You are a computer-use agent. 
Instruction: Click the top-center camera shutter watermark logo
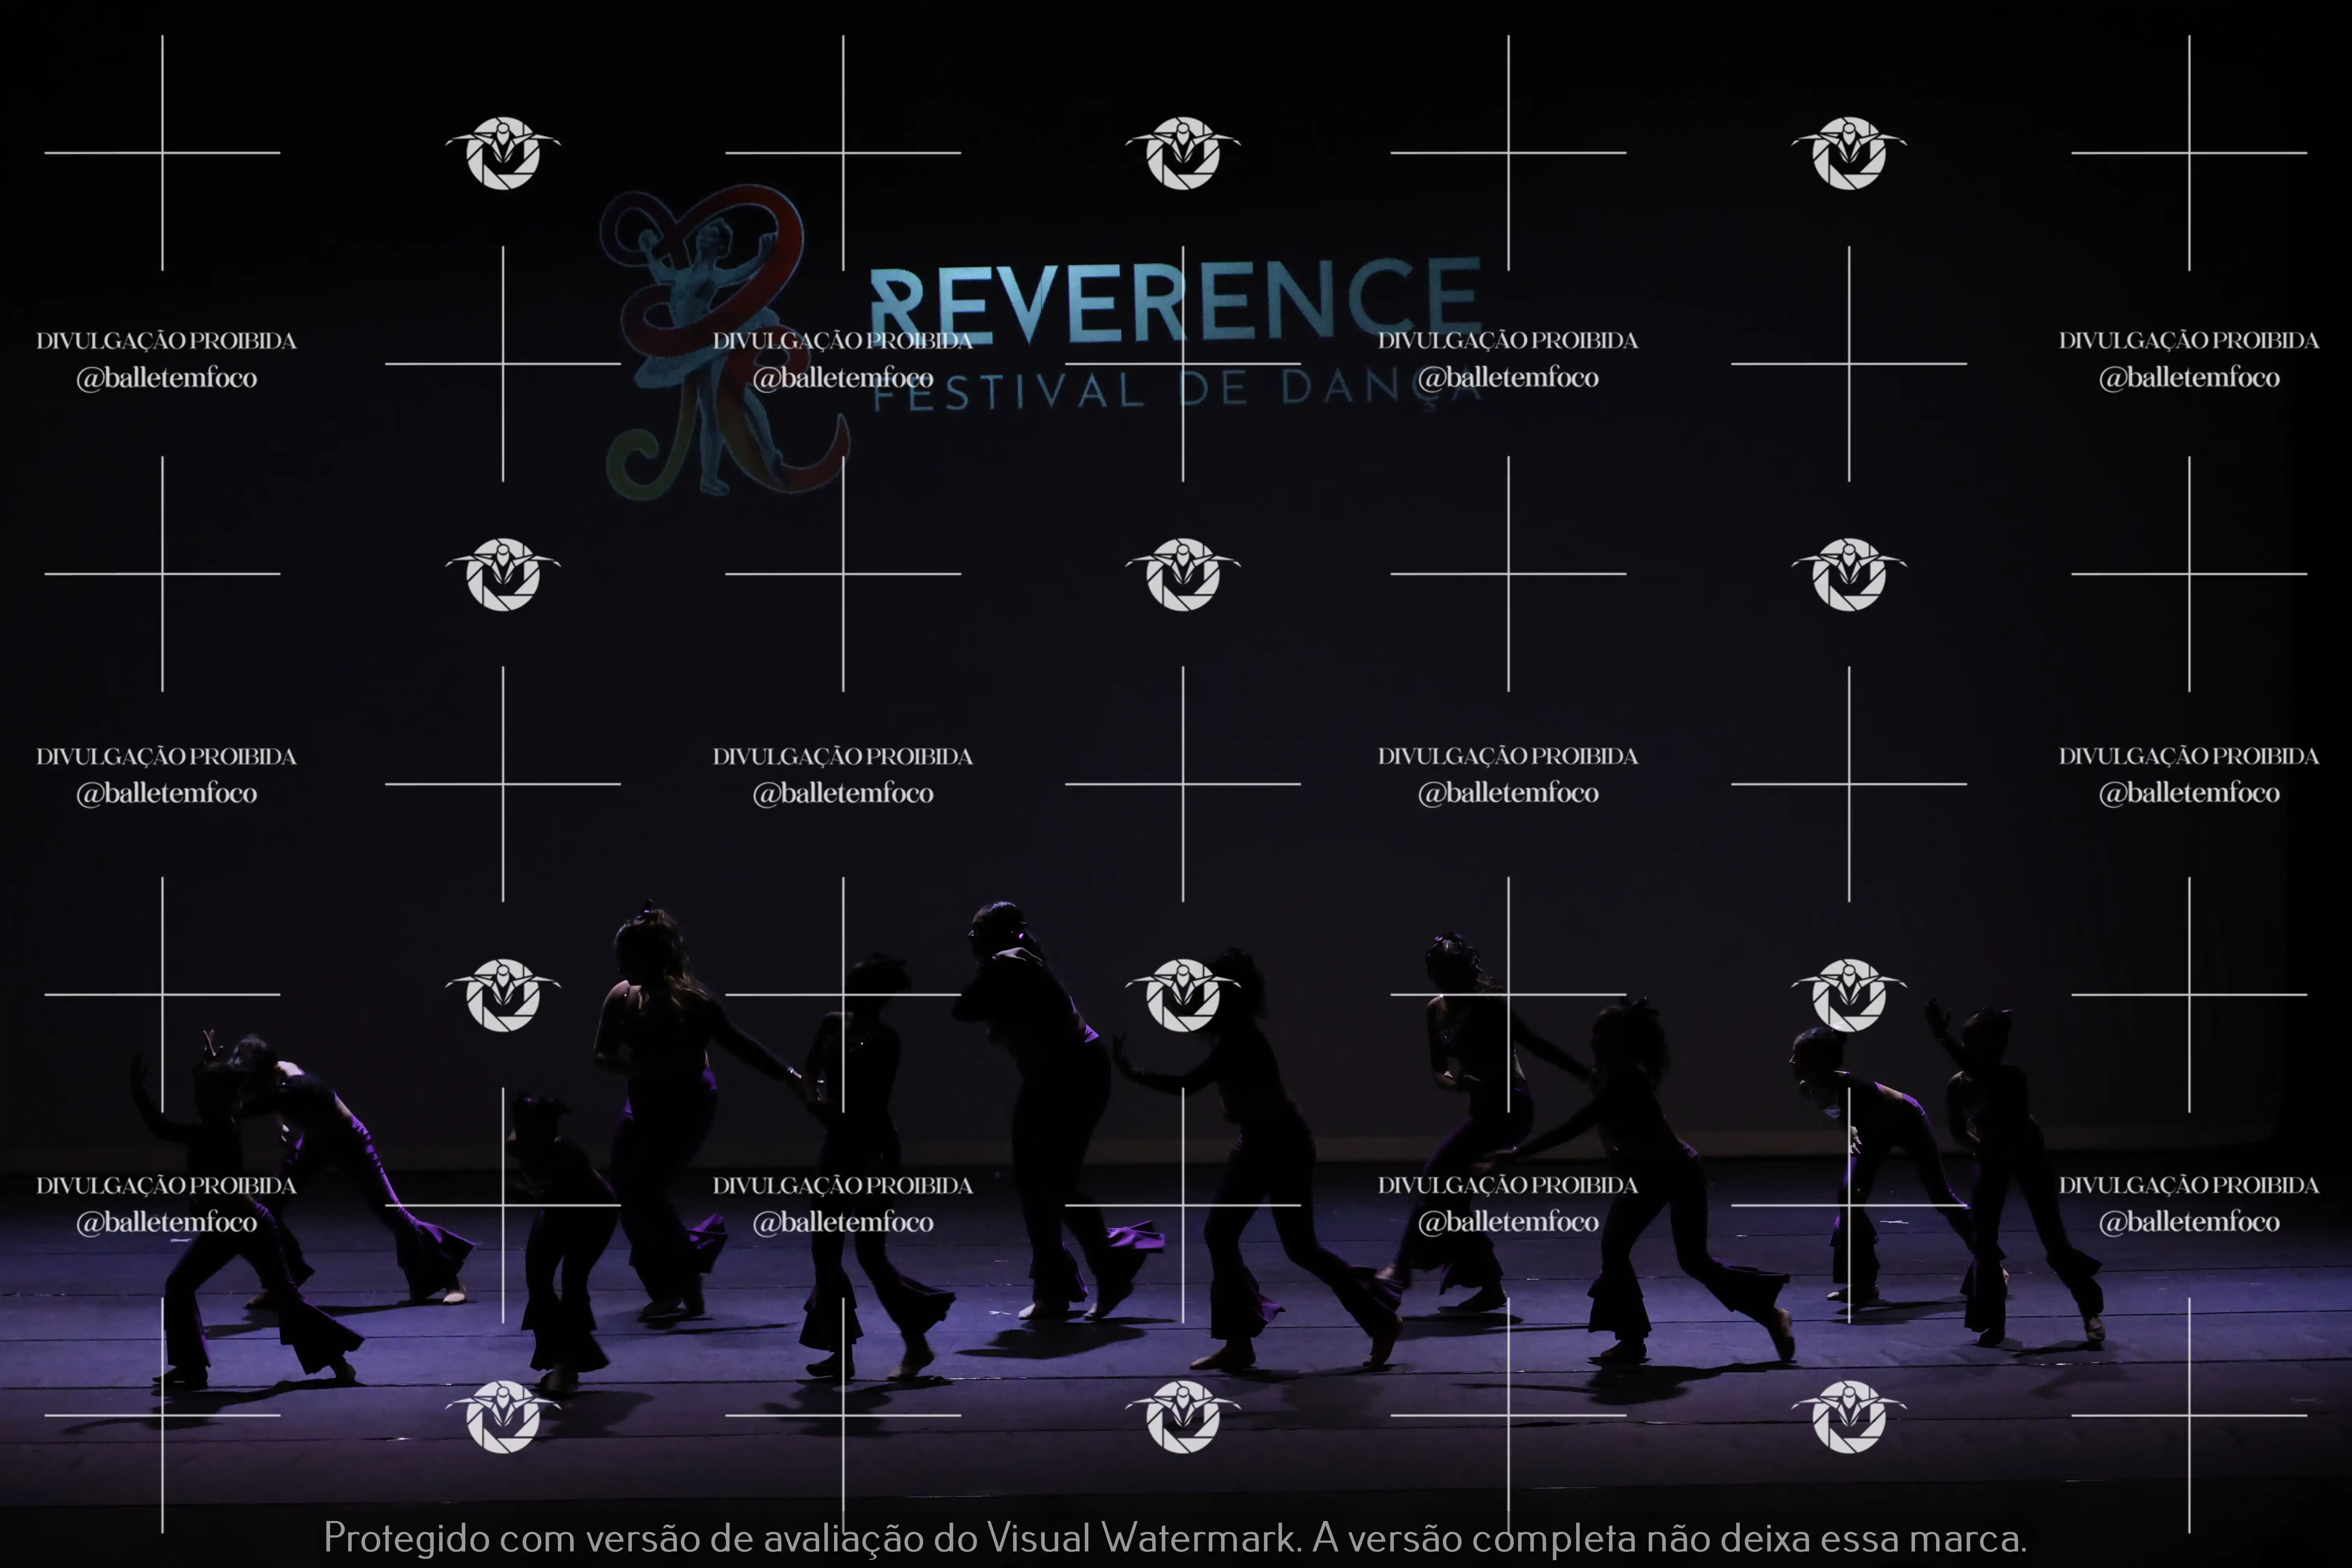click(x=1183, y=153)
